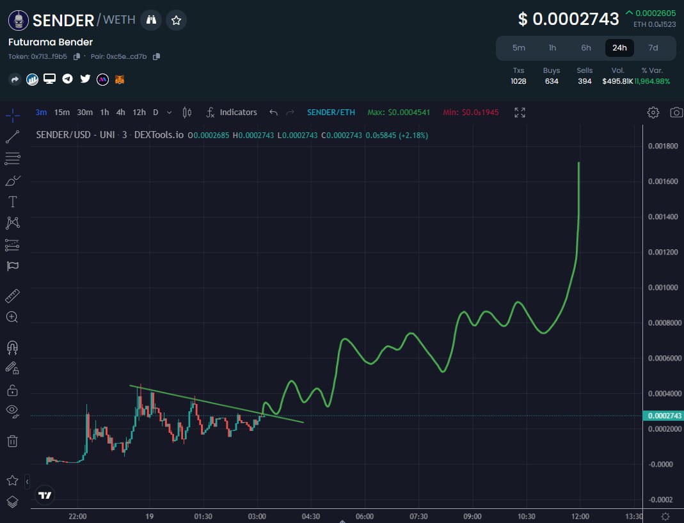
Task: Open axis settings gear at bottom right
Action: coord(665,517)
